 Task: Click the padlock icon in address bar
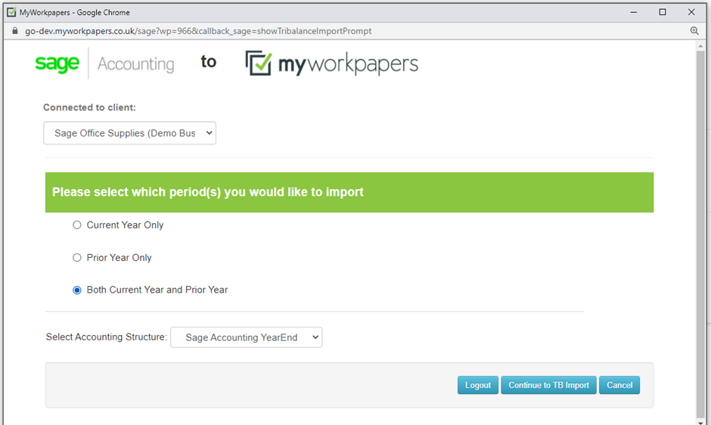(x=14, y=31)
